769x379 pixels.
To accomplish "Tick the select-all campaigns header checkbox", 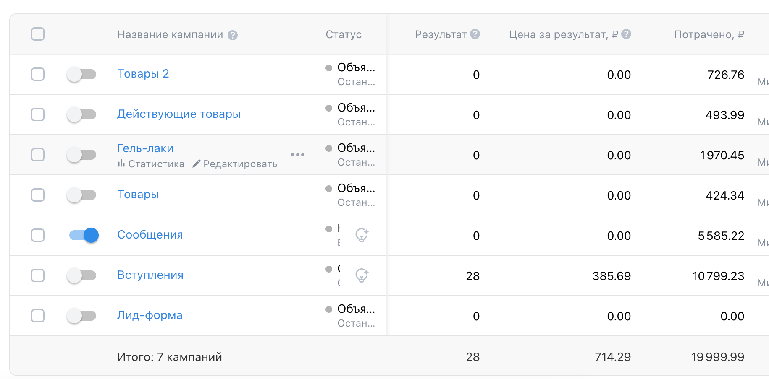I will tap(38, 34).
